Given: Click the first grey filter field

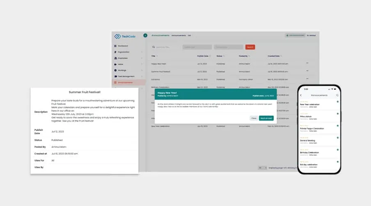Looking at the screenshot, I should click(197, 47).
